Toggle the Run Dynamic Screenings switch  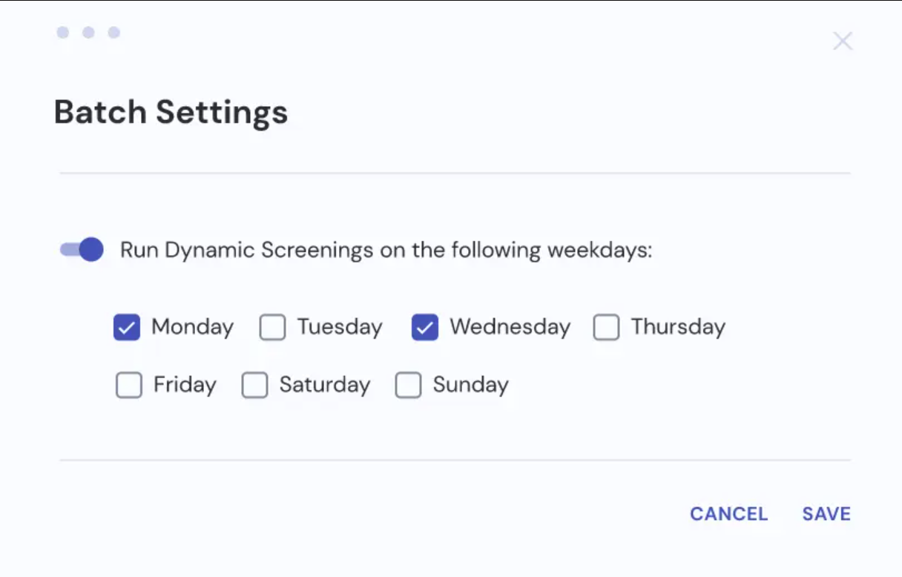coord(82,250)
